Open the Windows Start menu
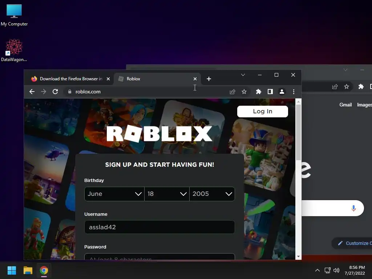This screenshot has height=279, width=372. (x=12, y=270)
